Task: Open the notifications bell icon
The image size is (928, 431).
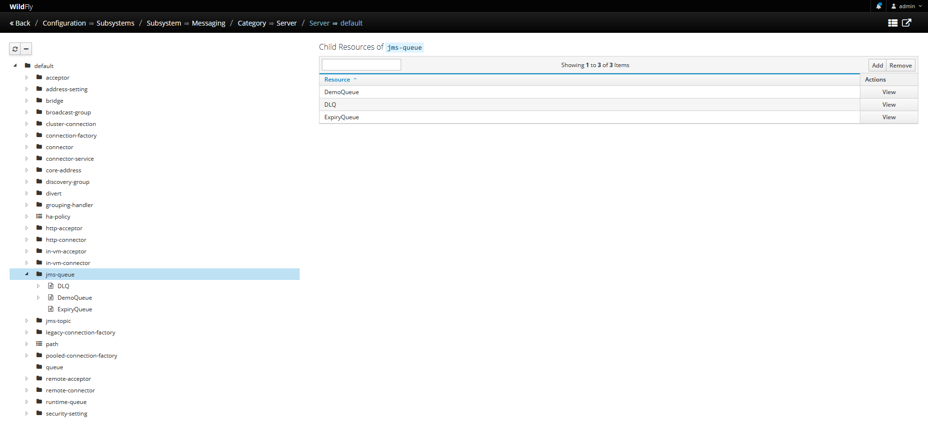Action: [x=879, y=6]
